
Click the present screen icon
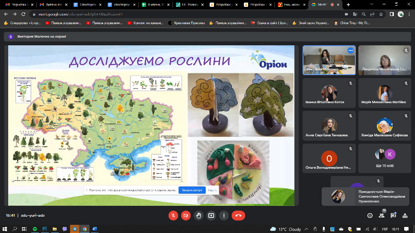coord(211,215)
